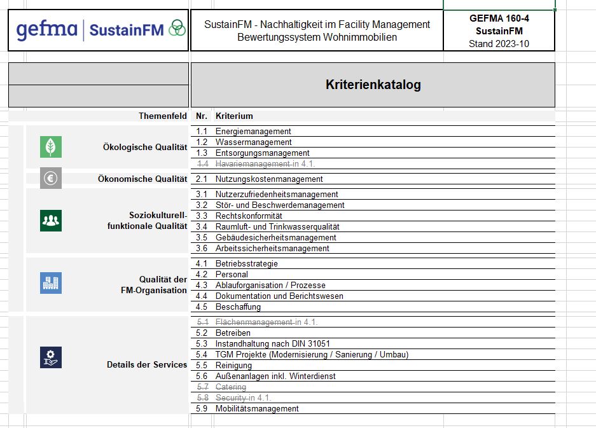Viewport: 596px width, 428px height.
Task: Select Raumluft- und Trinkwasserqualität row
Action: (x=373, y=226)
